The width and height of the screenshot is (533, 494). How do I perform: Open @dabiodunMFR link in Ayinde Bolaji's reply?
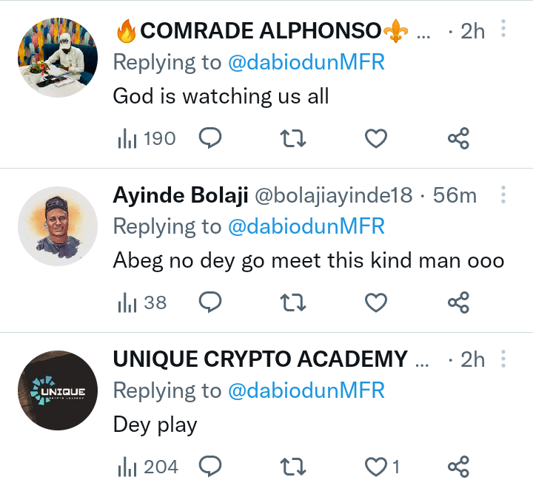[306, 226]
